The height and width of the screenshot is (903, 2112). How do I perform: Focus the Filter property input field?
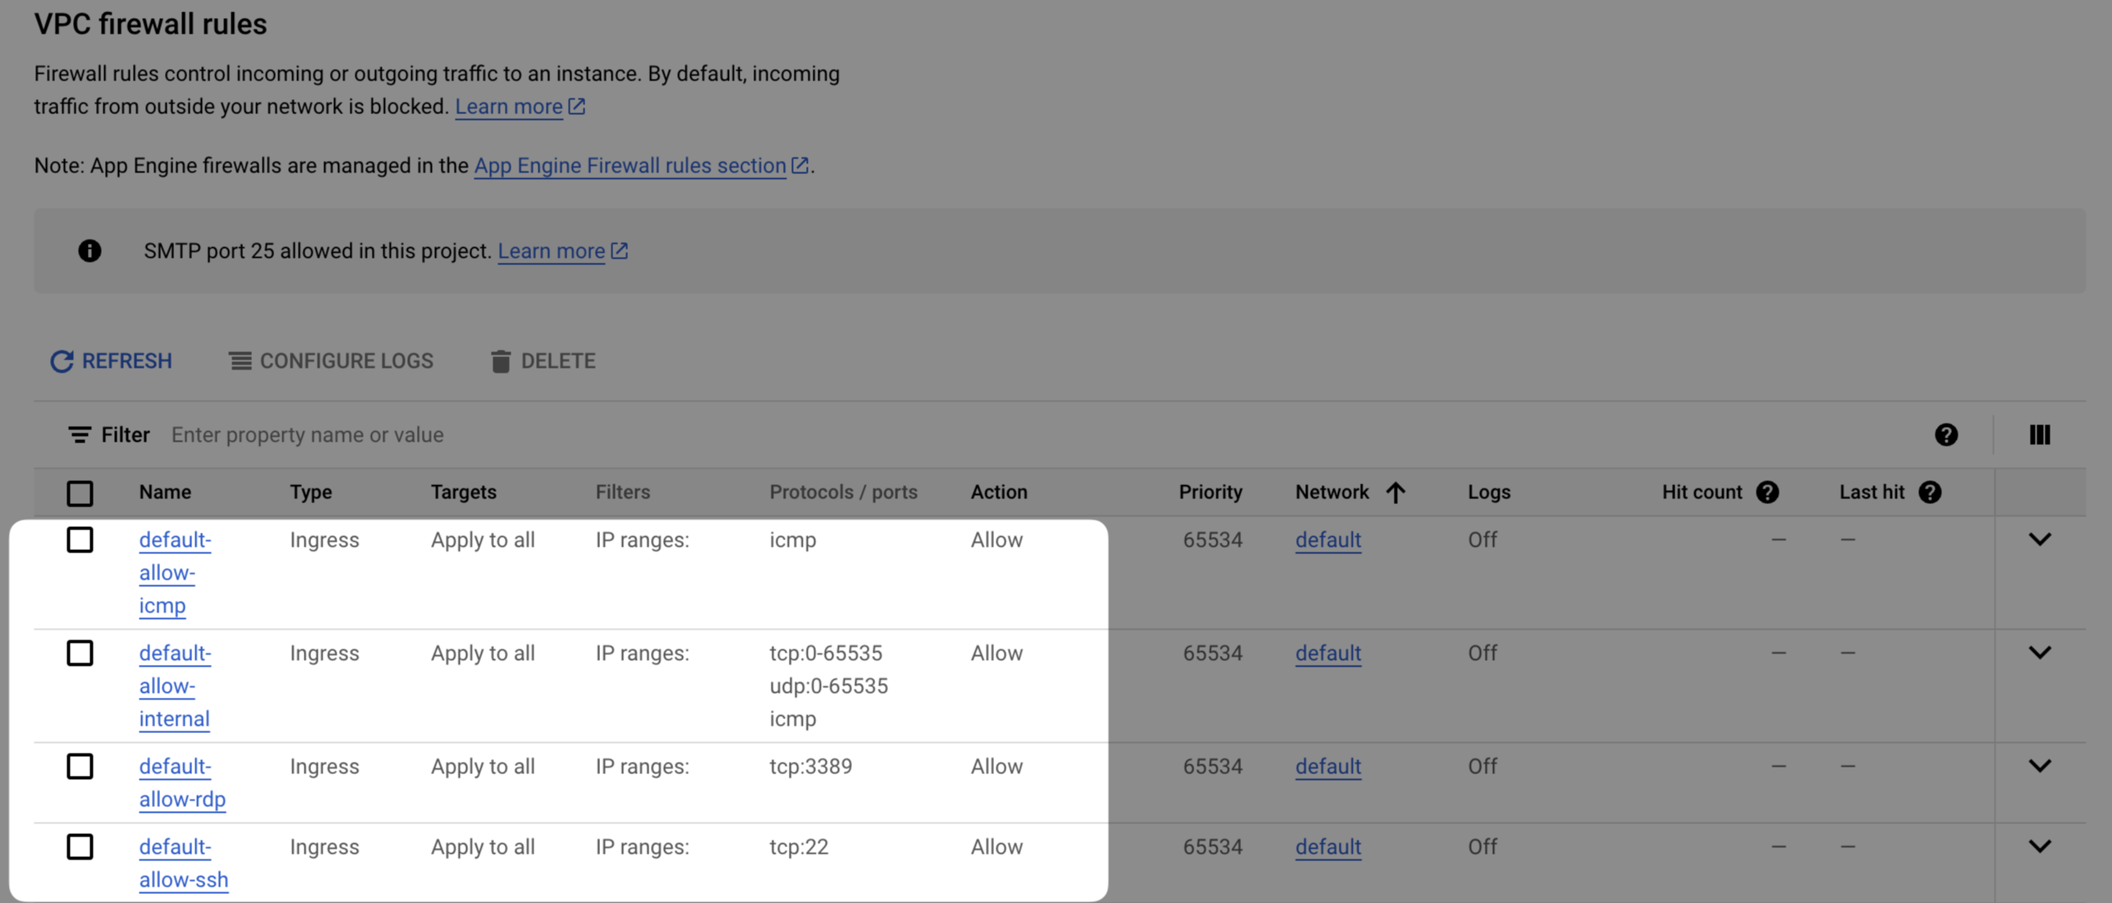[x=307, y=435]
